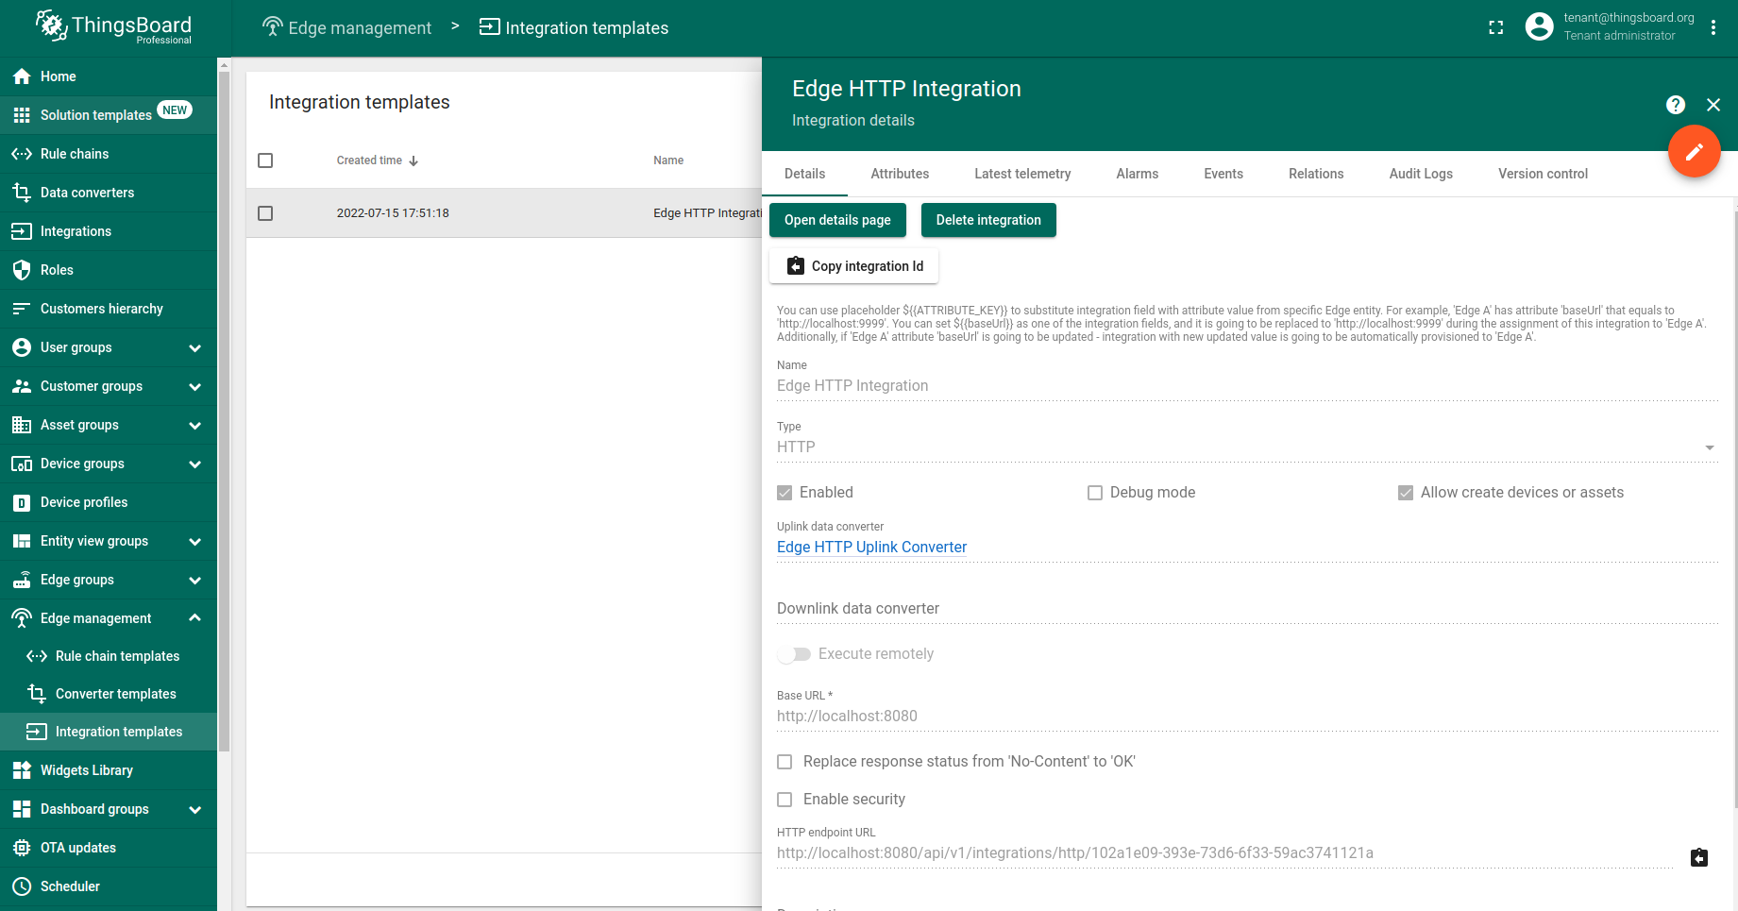Open help for integration details
1738x911 pixels.
(1676, 105)
